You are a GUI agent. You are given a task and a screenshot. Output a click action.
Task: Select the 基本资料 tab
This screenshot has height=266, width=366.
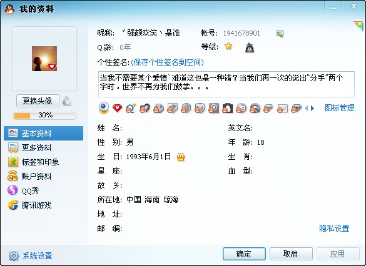(x=43, y=133)
